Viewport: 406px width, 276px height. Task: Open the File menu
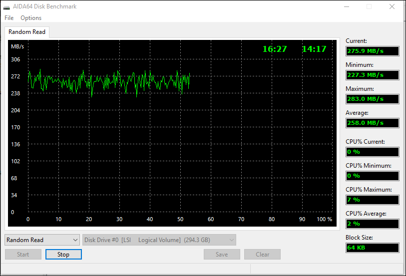(9, 18)
